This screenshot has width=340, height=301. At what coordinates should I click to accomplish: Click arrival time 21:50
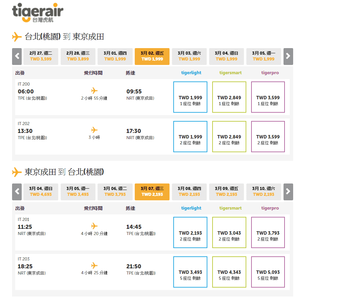134,266
